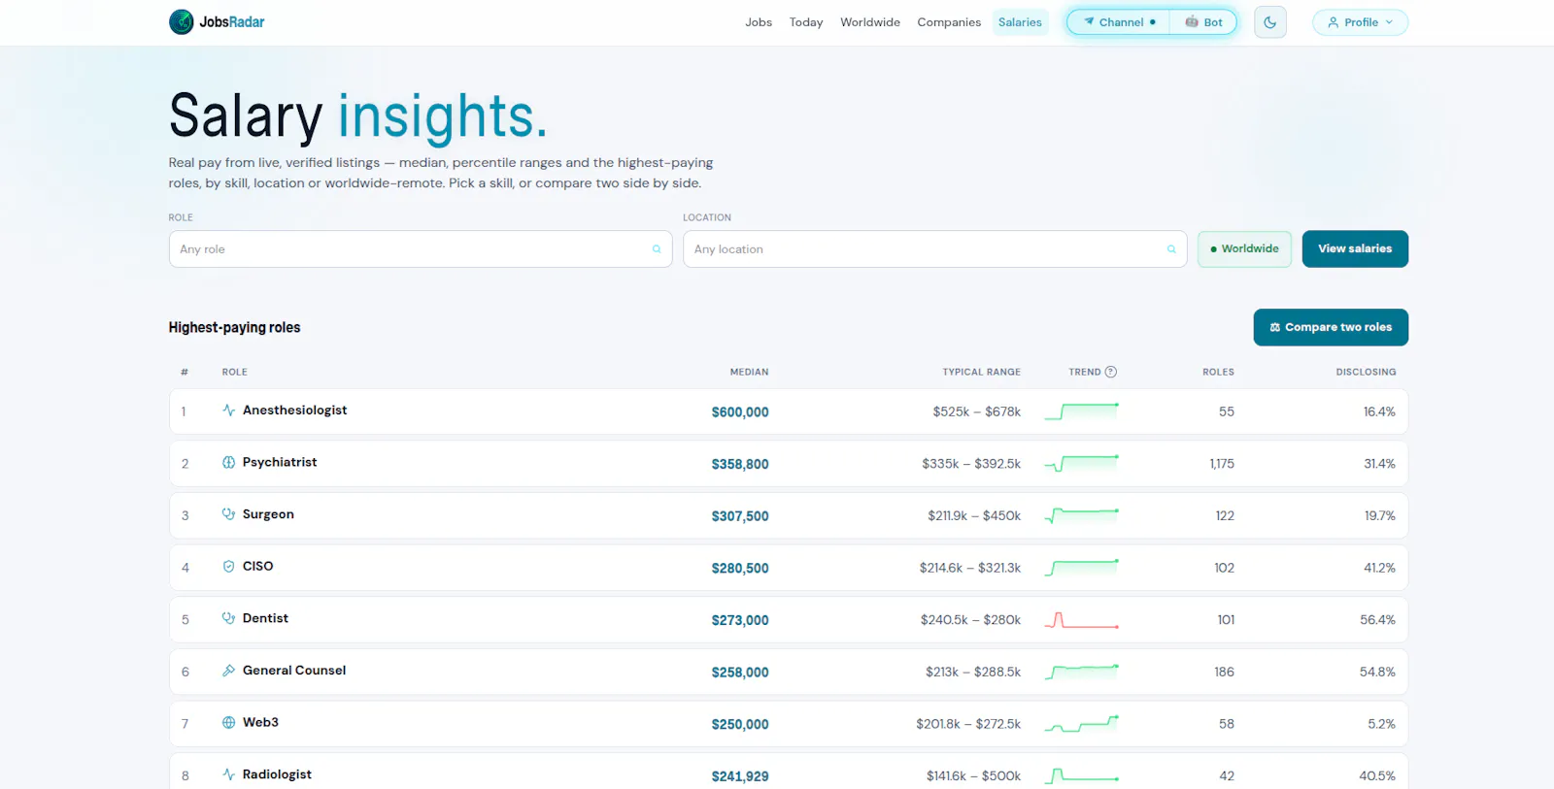The height and width of the screenshot is (789, 1554).
Task: Click the 56.4% disclosing value
Action: coord(1377,619)
